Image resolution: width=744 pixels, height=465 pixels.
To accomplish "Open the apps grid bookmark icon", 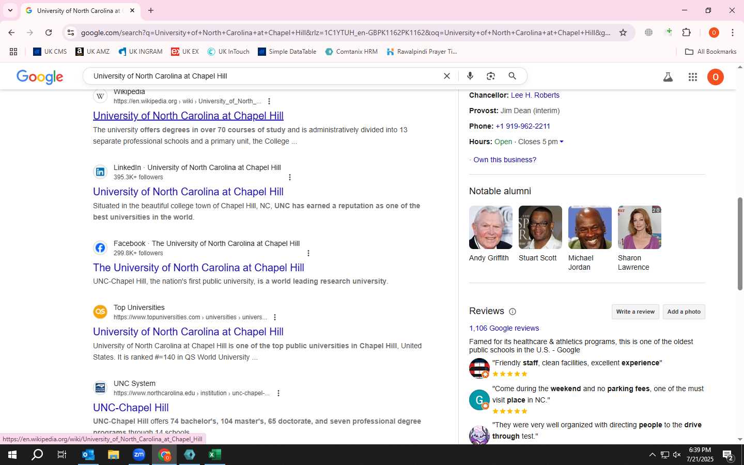I will coord(13,52).
